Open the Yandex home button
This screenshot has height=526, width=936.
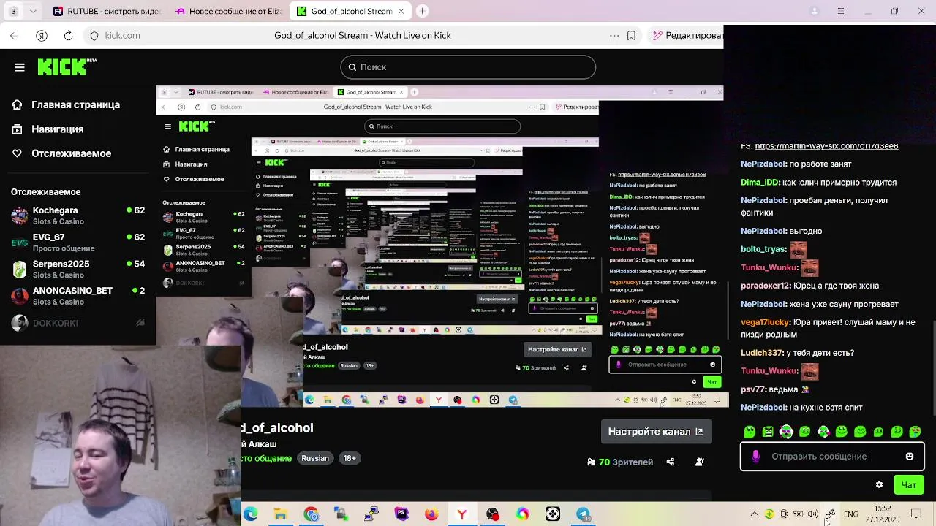pos(42,35)
